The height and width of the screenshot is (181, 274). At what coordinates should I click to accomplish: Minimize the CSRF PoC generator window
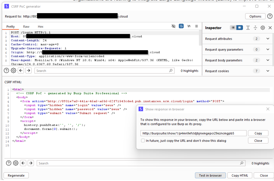(244, 6)
